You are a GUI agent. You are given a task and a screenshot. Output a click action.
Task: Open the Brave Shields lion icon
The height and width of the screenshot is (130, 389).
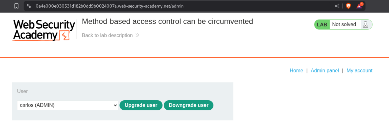coord(348,6)
